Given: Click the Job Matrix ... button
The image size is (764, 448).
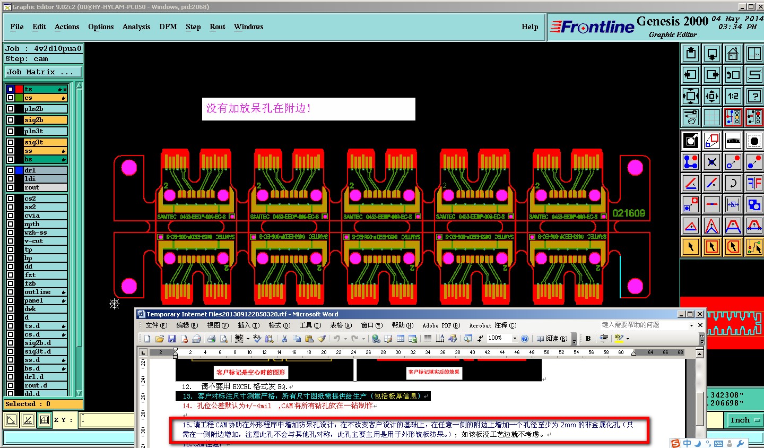Looking at the screenshot, I should point(44,72).
